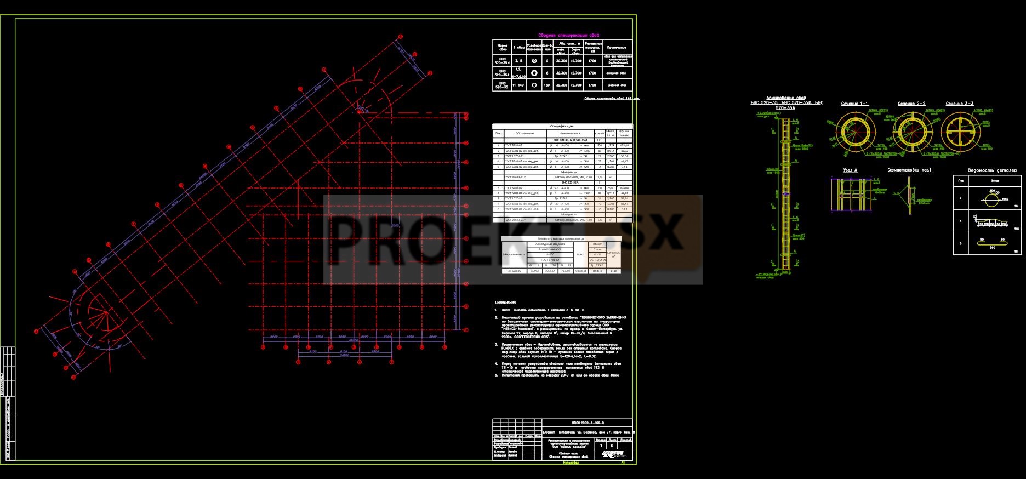Click the Saint Petersburg address in the title block
The height and width of the screenshot is (479, 1026).
(x=589, y=432)
